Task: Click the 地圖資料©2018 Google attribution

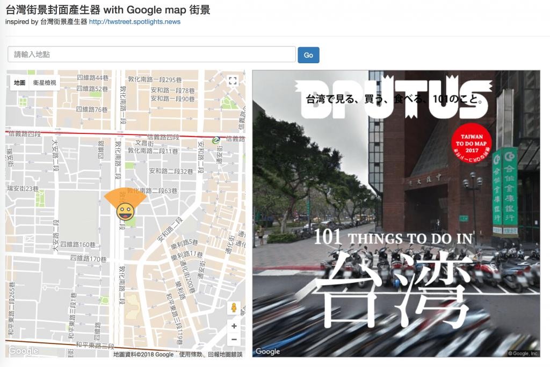Action: (143, 354)
